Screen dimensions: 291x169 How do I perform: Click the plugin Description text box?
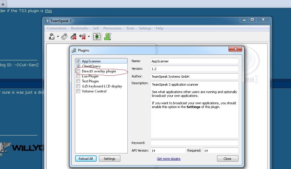coord(194,110)
